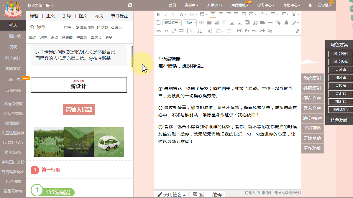Toggle strikethrough text
Image resolution: width=353 pixels, height=198 pixels.
click(201, 23)
